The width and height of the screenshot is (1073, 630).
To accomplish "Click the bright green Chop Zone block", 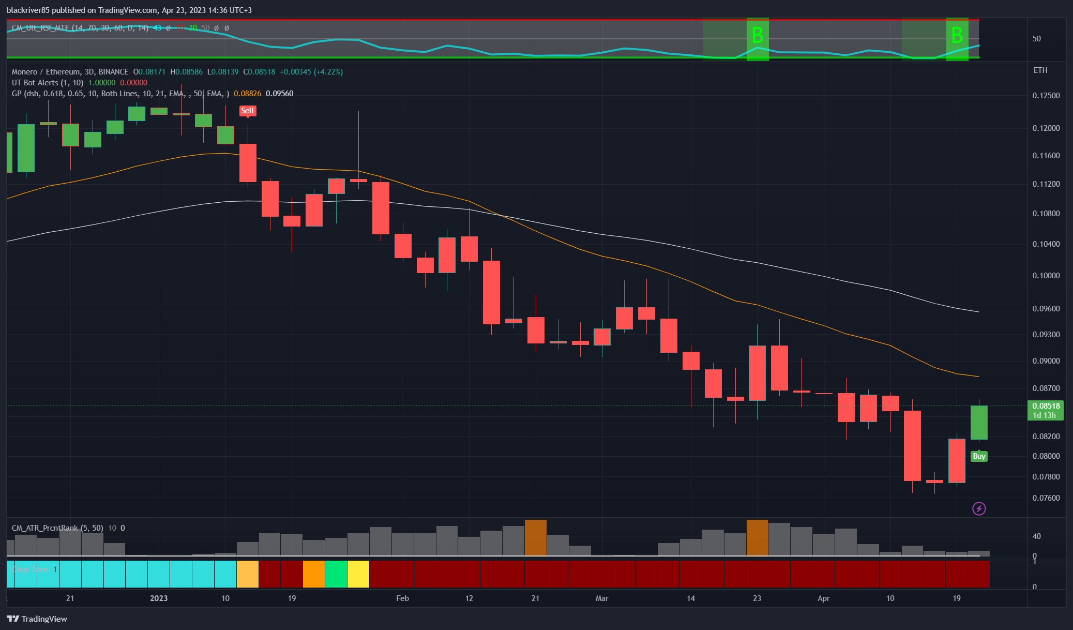I will [336, 574].
